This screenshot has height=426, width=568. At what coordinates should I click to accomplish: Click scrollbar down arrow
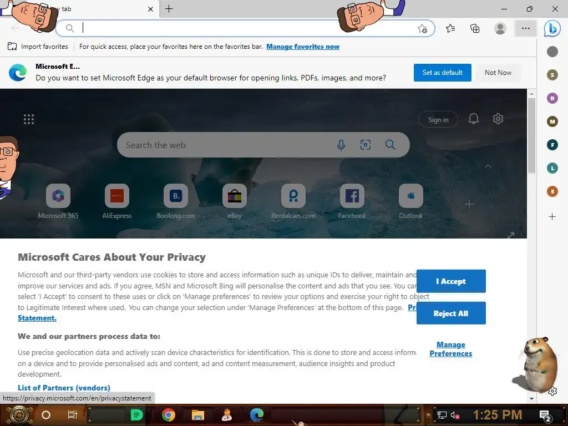(x=531, y=398)
